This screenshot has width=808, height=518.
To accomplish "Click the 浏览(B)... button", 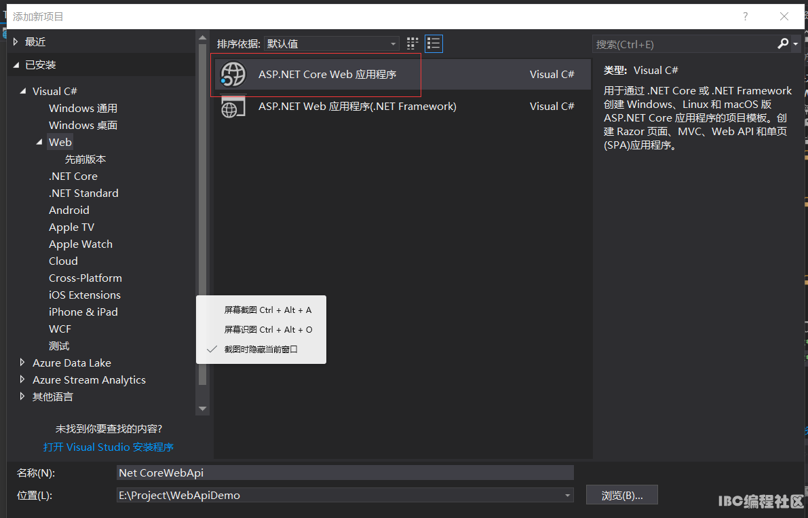I will [x=622, y=496].
